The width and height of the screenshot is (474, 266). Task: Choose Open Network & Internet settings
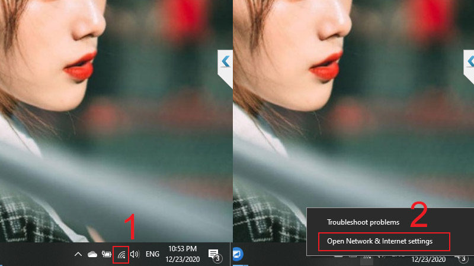tap(380, 241)
